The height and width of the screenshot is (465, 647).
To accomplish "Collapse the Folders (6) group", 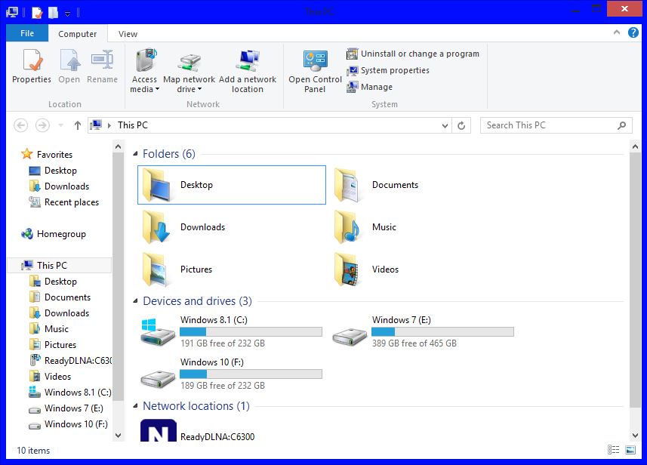I will pos(136,155).
